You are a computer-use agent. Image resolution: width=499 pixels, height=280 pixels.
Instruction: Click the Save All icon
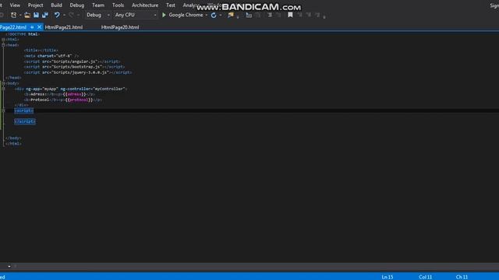click(x=45, y=15)
